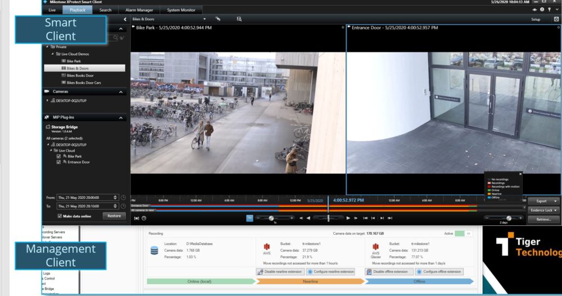Screen dimensions: 562x296
Task: Click the clock icon beside From date
Action: (123, 198)
